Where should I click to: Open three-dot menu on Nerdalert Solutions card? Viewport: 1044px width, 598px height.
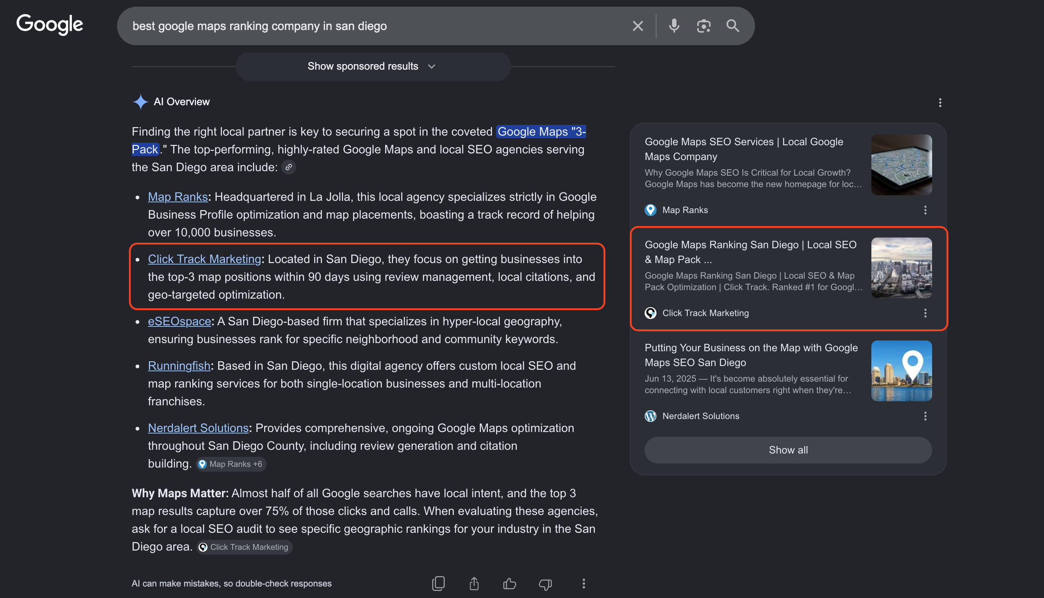(925, 416)
